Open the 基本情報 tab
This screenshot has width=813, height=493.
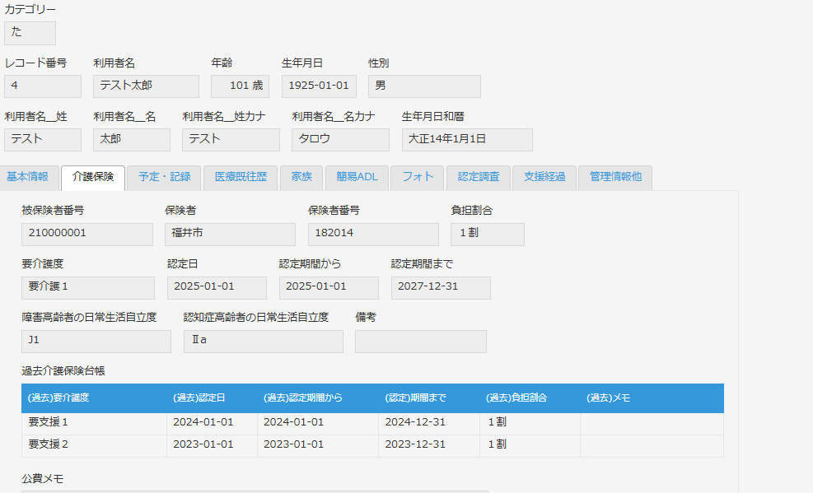pos(28,177)
